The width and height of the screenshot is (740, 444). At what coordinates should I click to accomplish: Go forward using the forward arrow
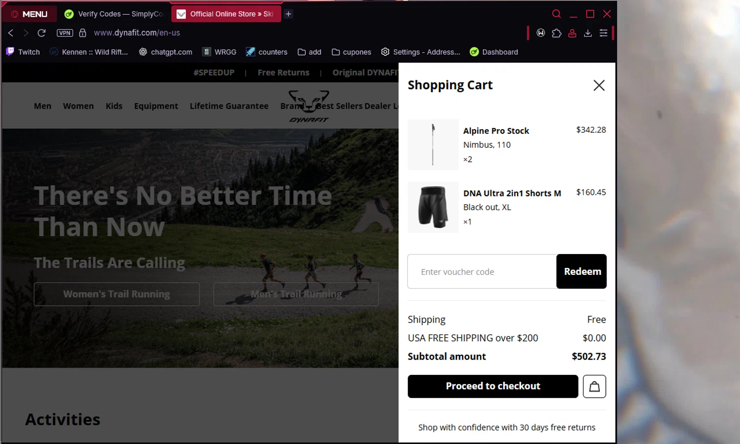pyautogui.click(x=26, y=33)
